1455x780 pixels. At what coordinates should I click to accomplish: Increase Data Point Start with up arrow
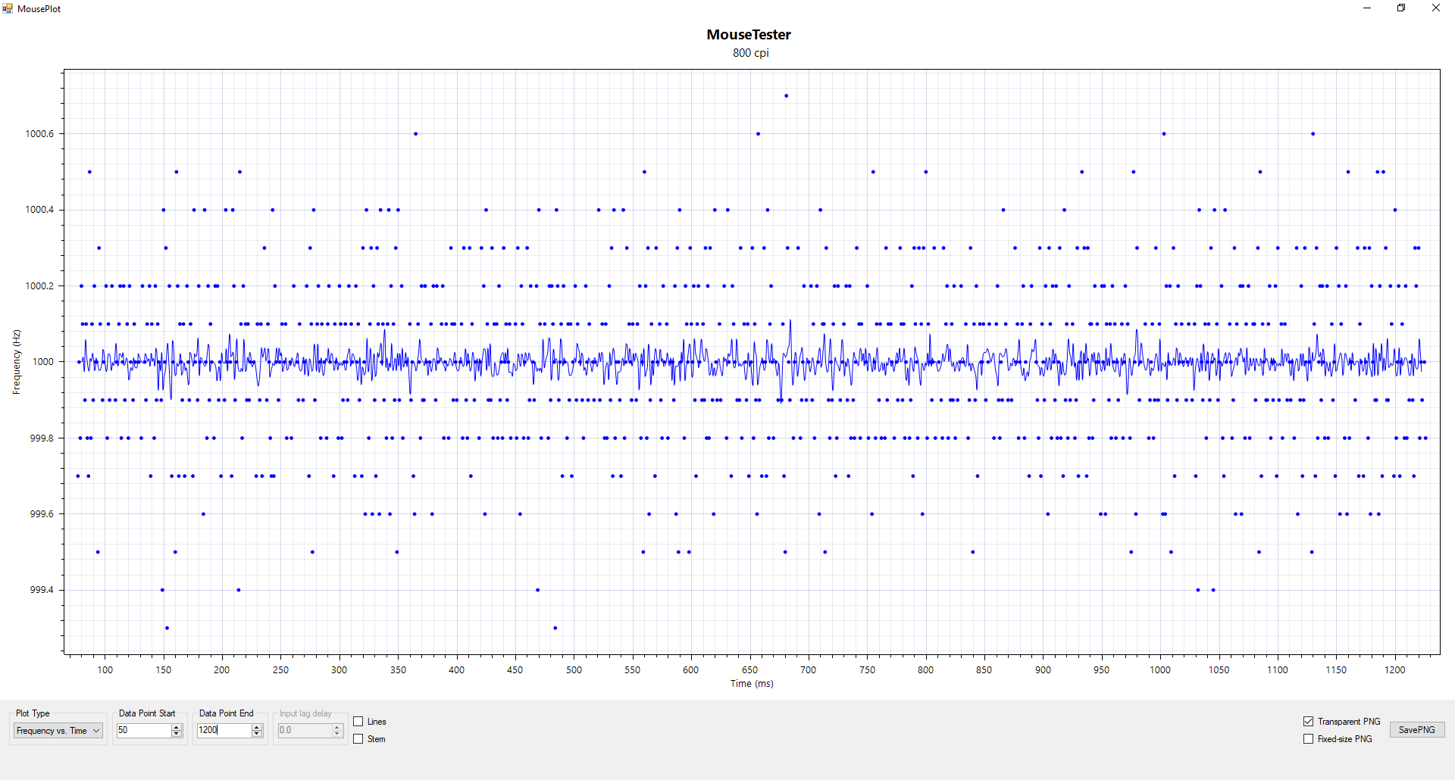point(177,727)
